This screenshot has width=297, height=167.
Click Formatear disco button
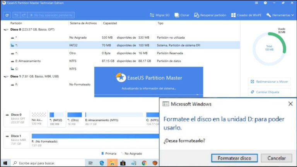pos(234,158)
